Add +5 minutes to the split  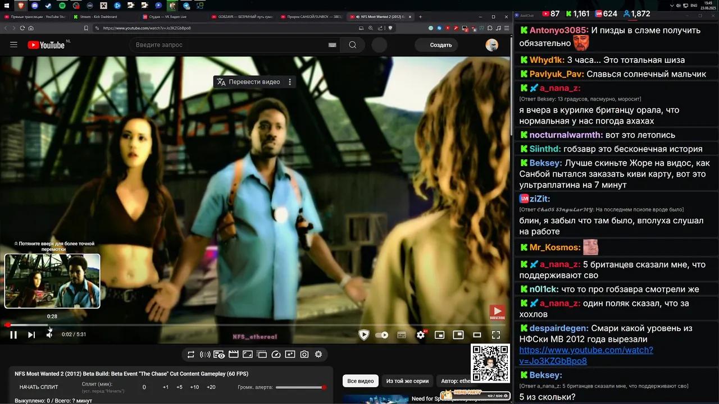(179, 387)
